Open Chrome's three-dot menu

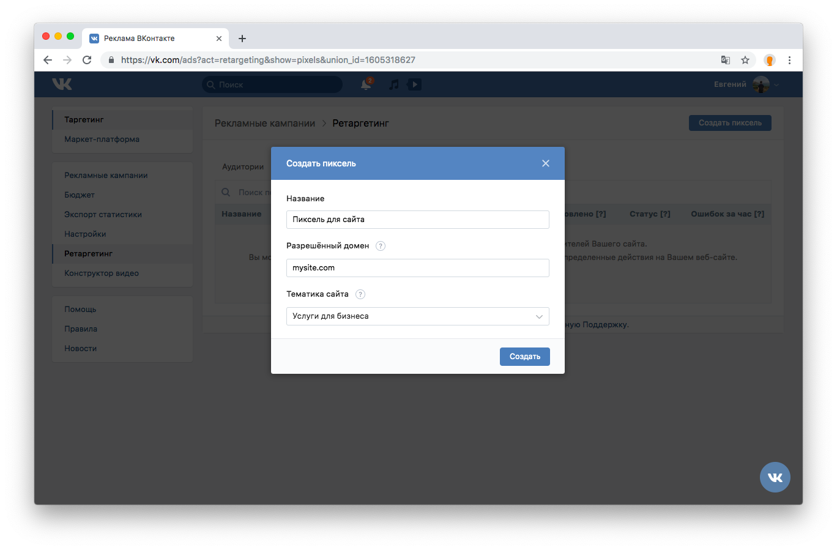click(789, 60)
